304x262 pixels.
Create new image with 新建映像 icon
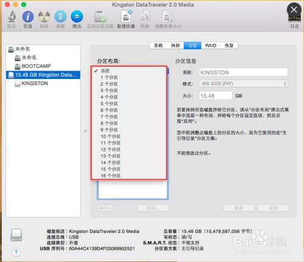pos(126,16)
